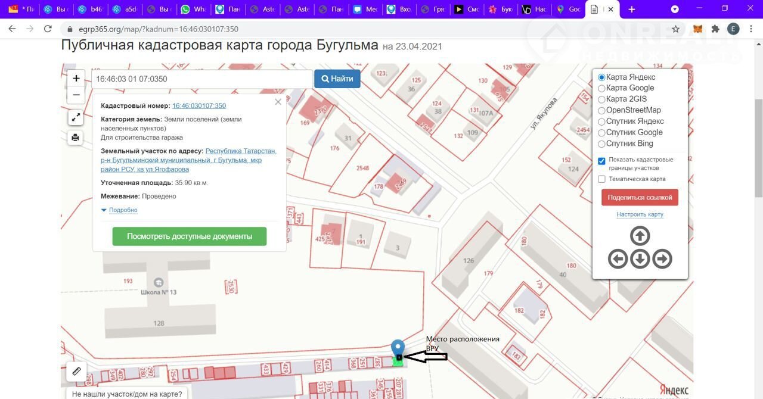Pan the map up with arrow

click(x=640, y=236)
